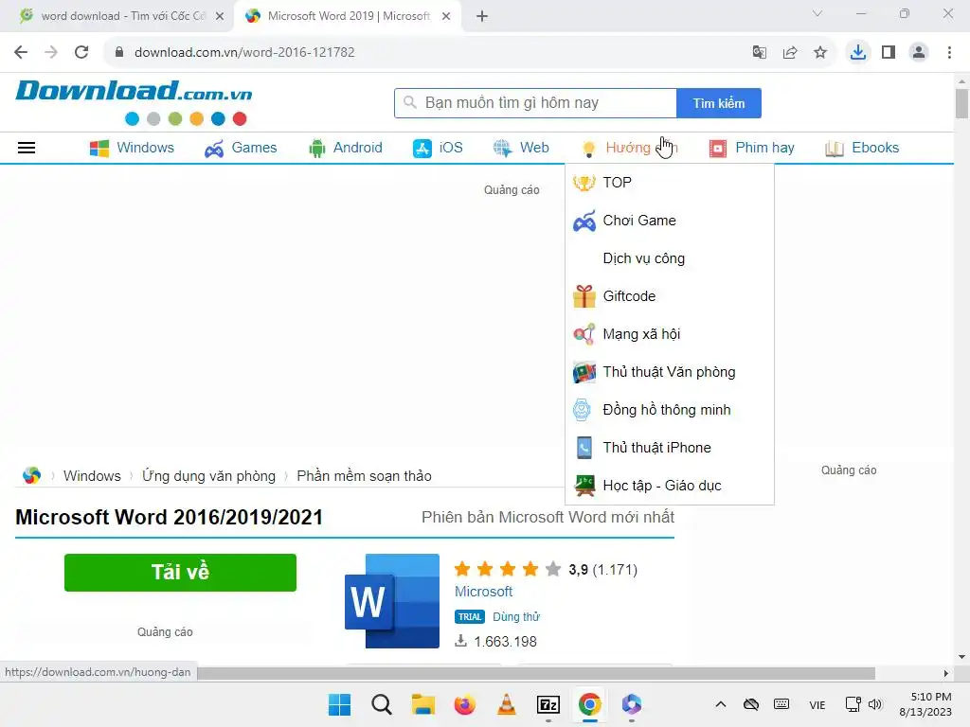Close the 'word download' tab
970x727 pixels.
[x=220, y=16]
